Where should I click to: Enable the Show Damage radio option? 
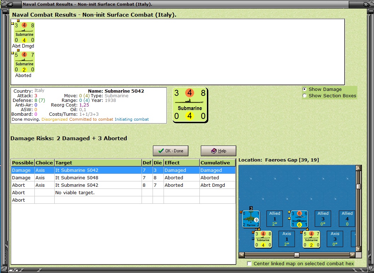[x=304, y=89]
